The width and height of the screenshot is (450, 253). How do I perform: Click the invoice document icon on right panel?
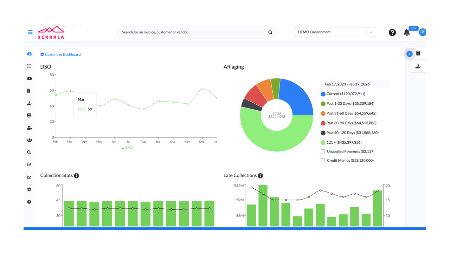point(418,53)
